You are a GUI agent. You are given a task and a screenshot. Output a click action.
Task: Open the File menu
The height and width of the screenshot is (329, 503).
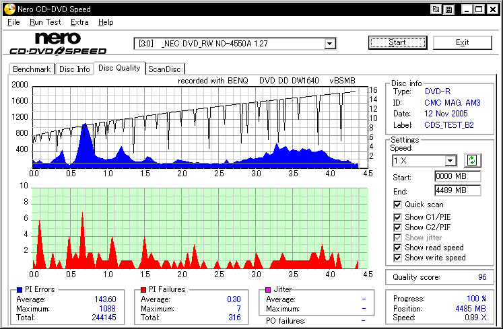[x=13, y=22]
